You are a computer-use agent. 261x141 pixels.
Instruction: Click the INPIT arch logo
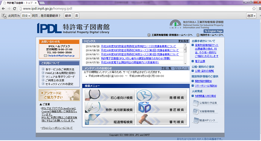(176, 24)
